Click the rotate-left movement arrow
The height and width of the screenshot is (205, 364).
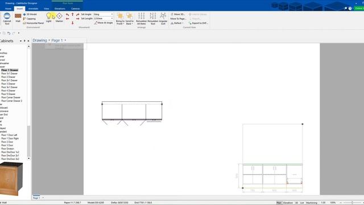coord(67,15)
